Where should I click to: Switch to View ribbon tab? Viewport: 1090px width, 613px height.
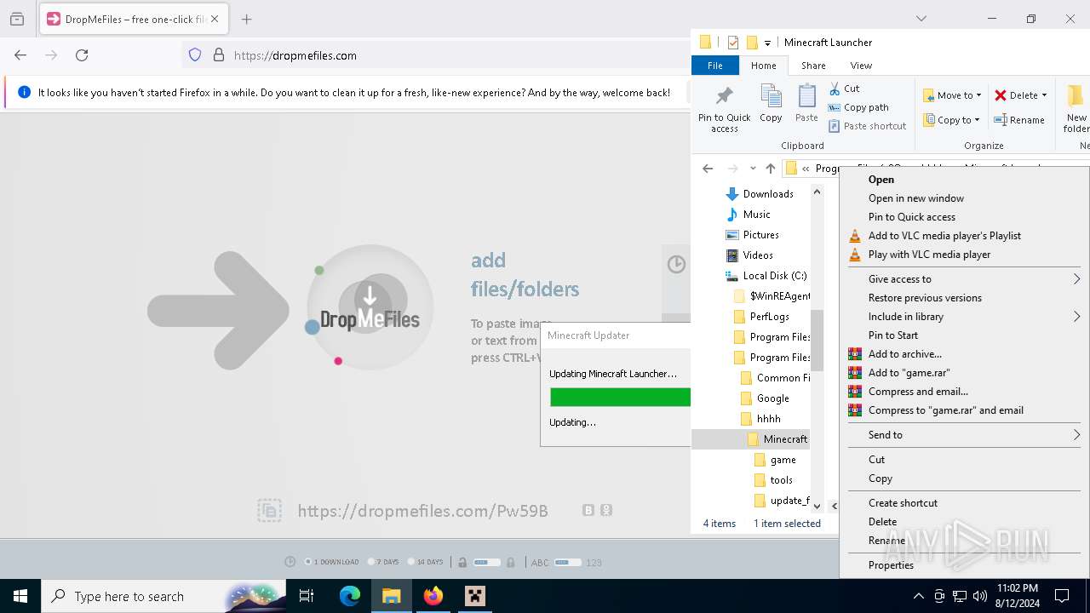pyautogui.click(x=861, y=66)
